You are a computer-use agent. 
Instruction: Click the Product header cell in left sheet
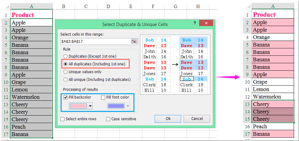[31, 15]
